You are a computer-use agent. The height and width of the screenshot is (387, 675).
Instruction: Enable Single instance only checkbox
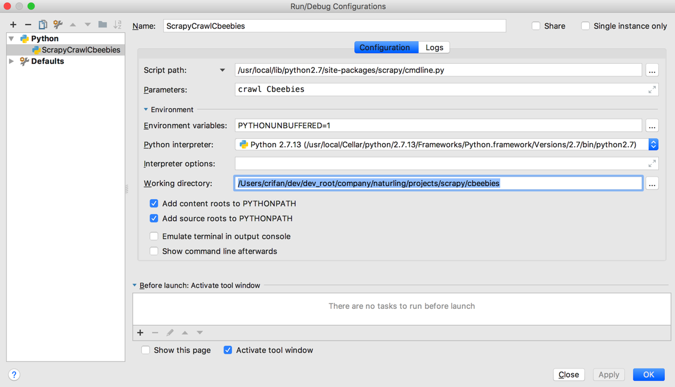[586, 26]
